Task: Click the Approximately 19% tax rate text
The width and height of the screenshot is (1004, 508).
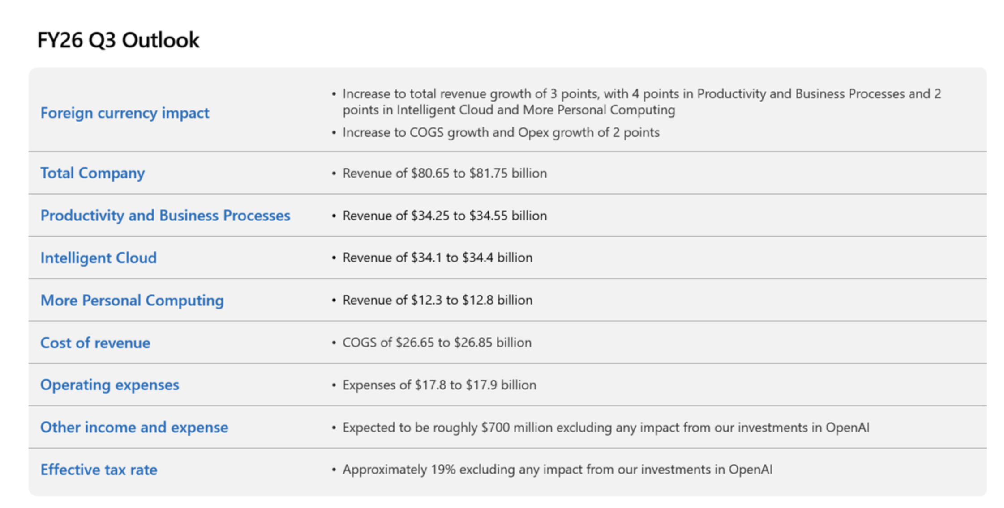Action: (x=557, y=470)
